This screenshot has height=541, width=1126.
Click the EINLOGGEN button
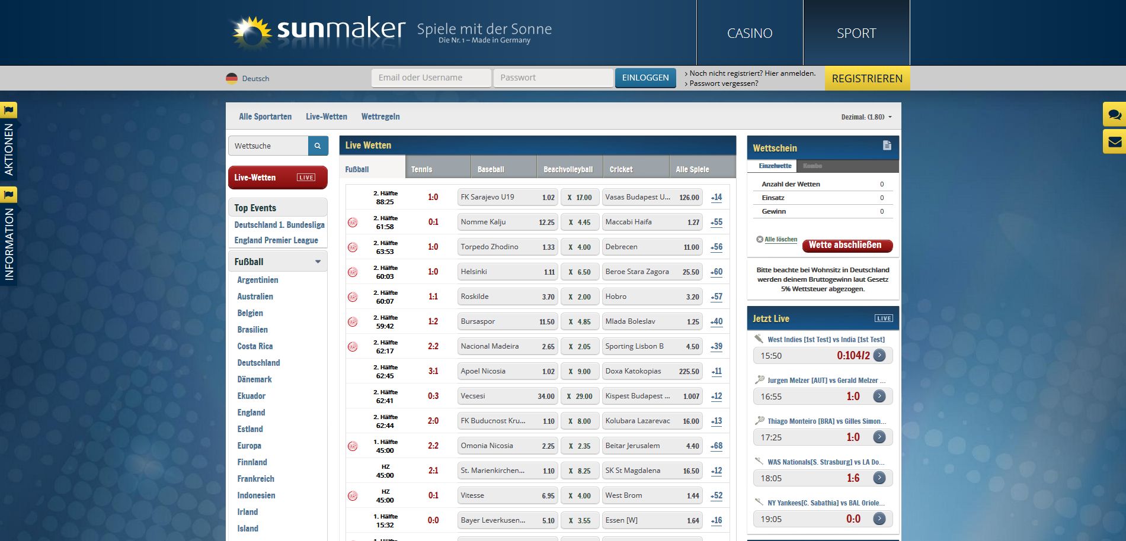tap(645, 78)
